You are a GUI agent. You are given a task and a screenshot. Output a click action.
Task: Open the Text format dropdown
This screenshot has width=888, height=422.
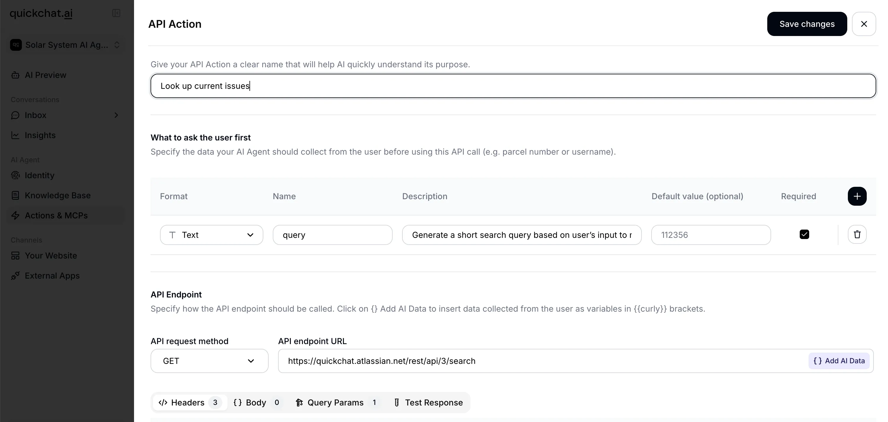211,235
